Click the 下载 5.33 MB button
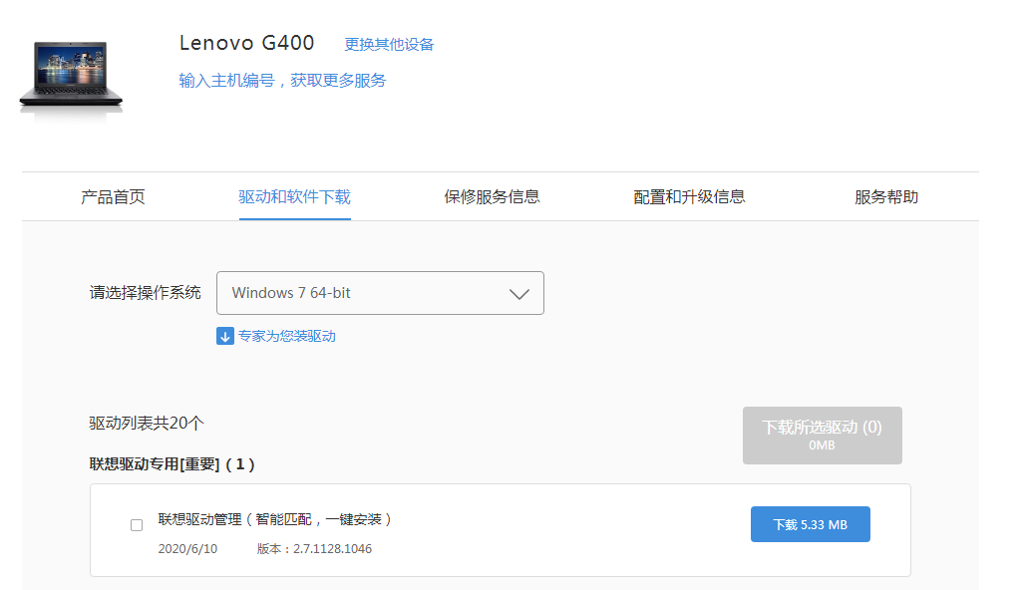Image resolution: width=1024 pixels, height=590 pixels. pyautogui.click(x=811, y=524)
